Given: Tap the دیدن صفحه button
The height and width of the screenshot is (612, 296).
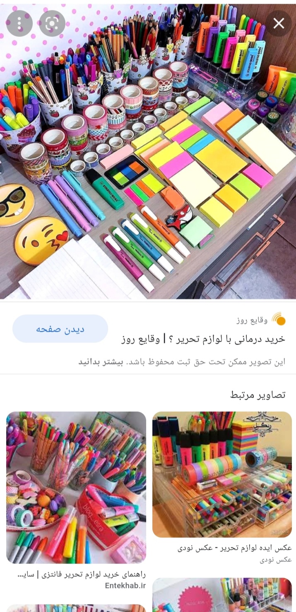Looking at the screenshot, I should [60, 329].
